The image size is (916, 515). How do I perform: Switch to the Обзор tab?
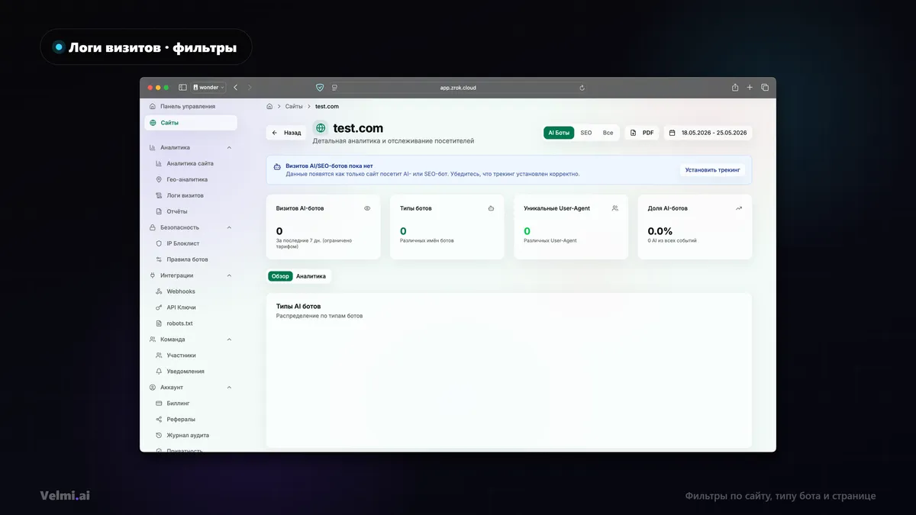click(x=280, y=276)
